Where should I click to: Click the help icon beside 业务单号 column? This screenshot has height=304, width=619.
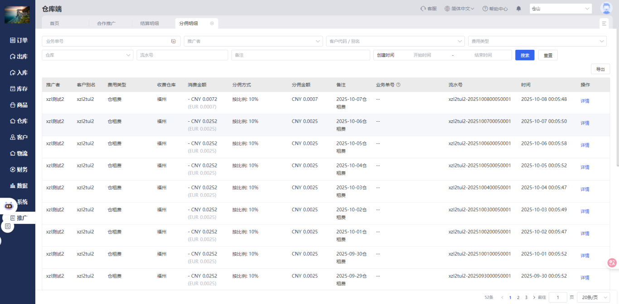pos(398,85)
